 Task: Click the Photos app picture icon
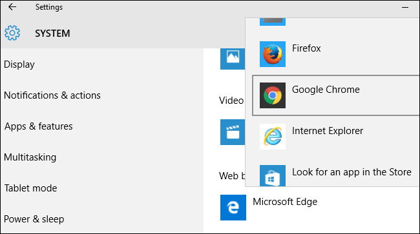click(x=233, y=59)
